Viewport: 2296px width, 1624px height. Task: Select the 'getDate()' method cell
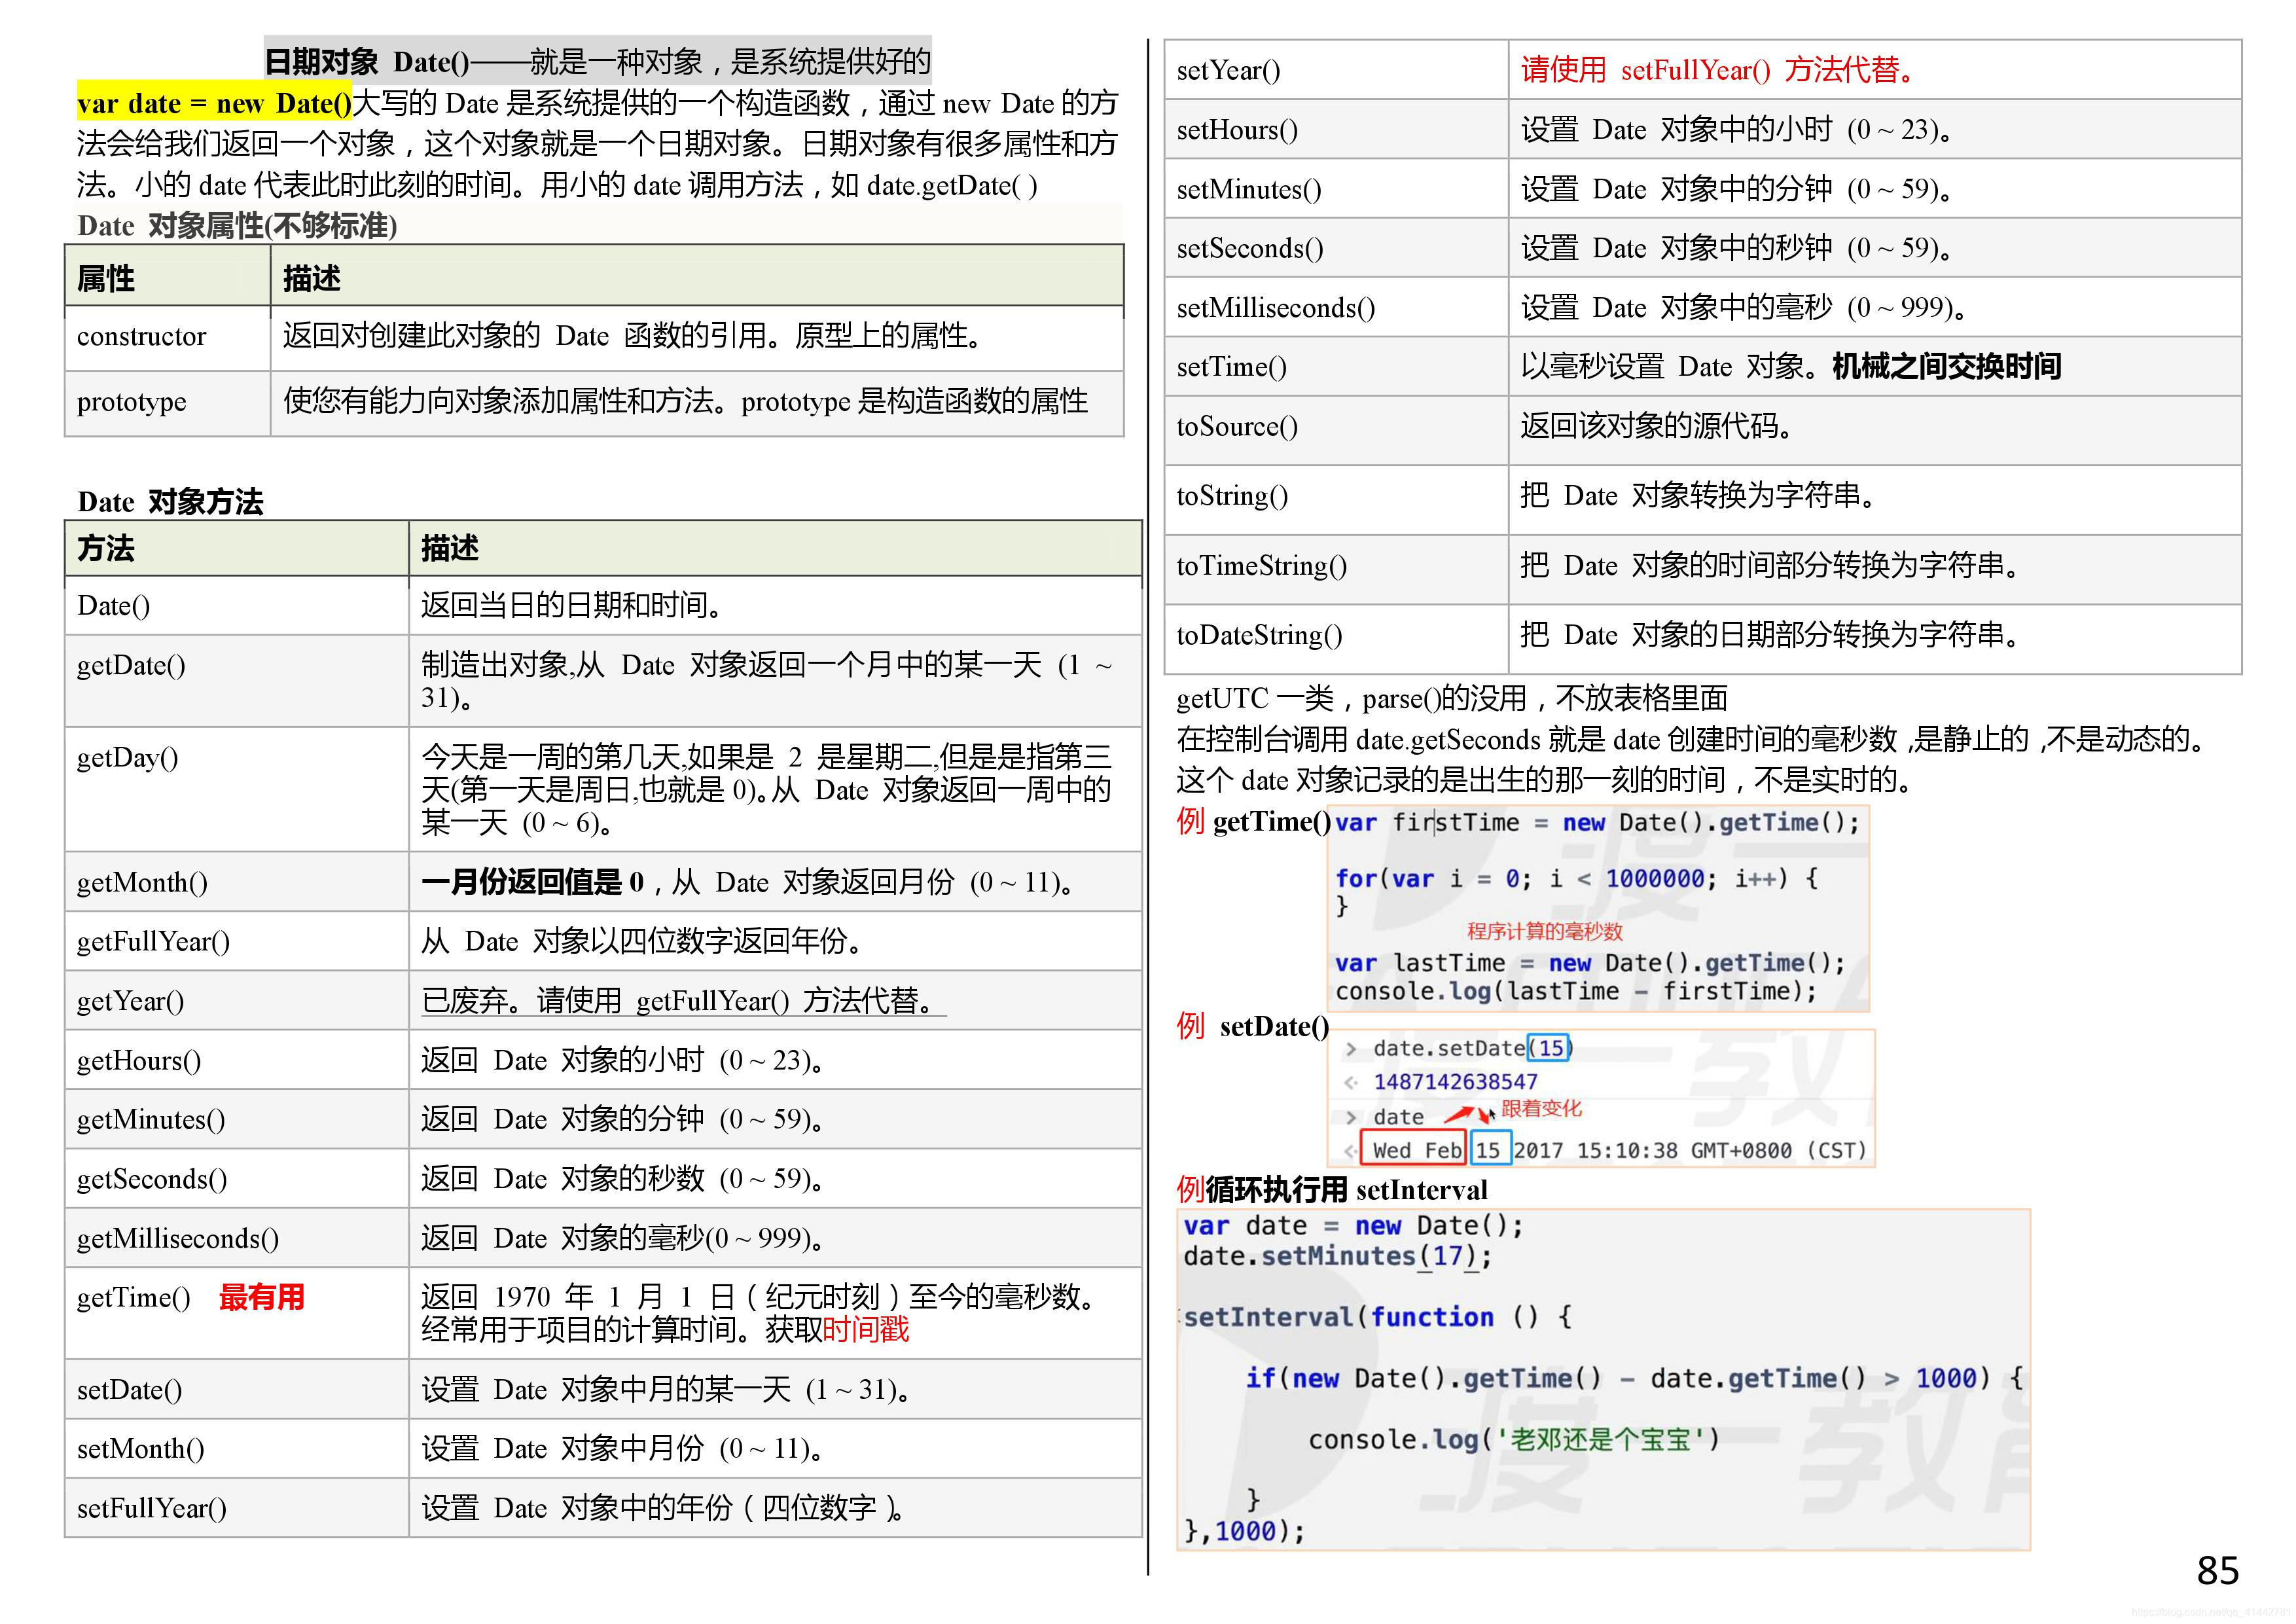[x=237, y=680]
